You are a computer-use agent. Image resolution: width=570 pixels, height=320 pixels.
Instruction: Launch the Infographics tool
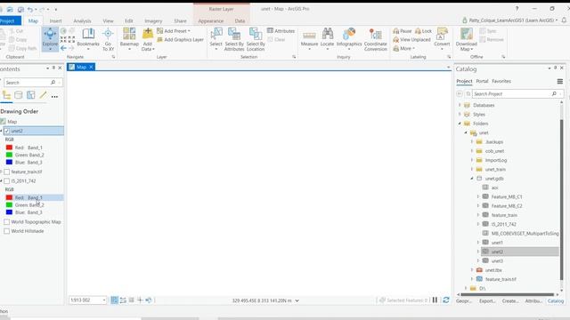pos(349,38)
